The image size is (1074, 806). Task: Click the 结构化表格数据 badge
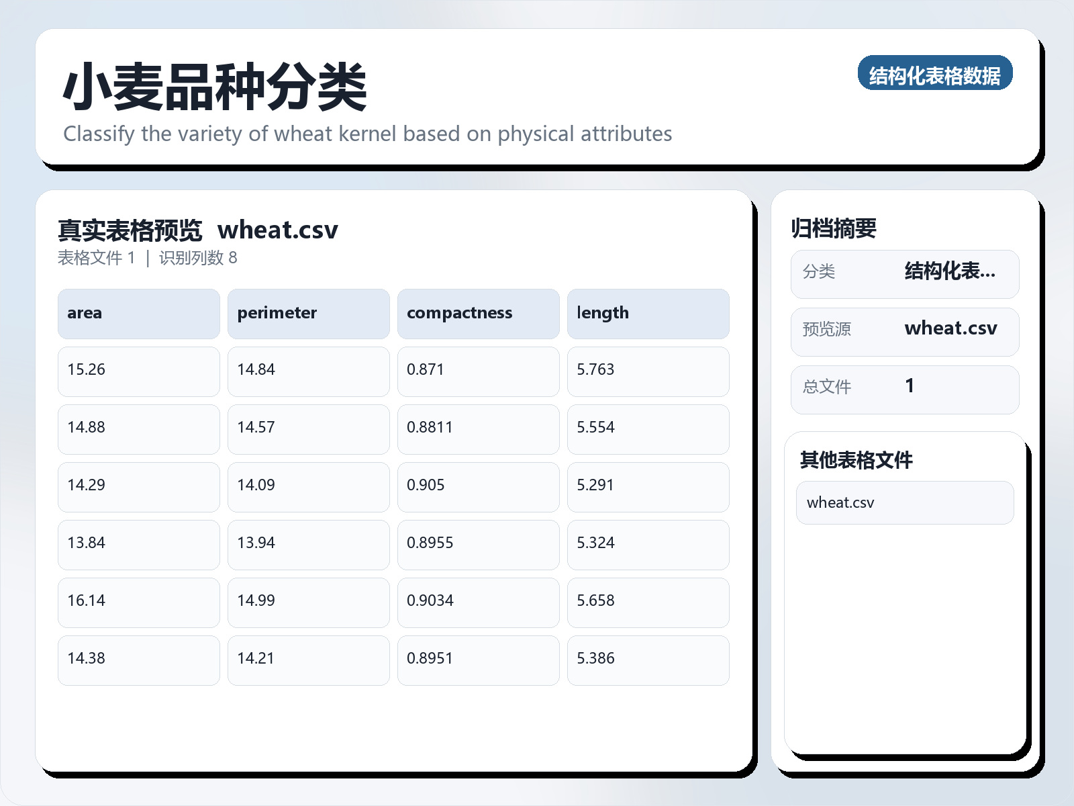click(x=936, y=75)
